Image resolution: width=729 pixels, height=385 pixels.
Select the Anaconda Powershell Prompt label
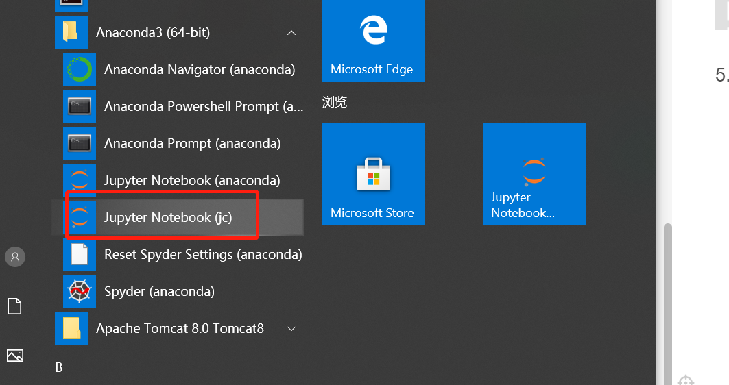[204, 106]
